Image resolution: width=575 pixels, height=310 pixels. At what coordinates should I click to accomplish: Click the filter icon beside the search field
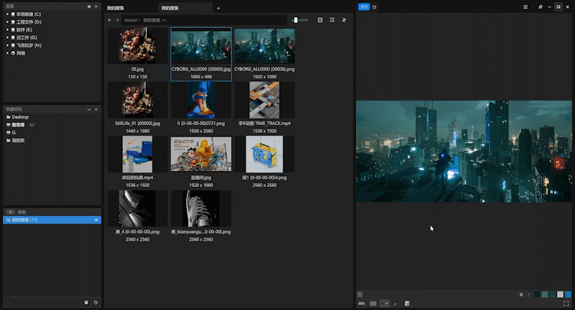pyautogui.click(x=86, y=303)
